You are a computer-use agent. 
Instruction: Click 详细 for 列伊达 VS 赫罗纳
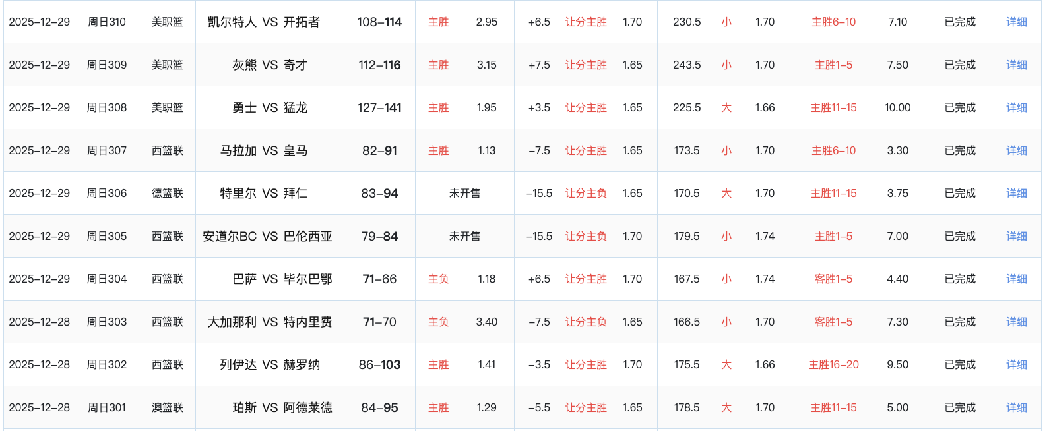[1016, 364]
